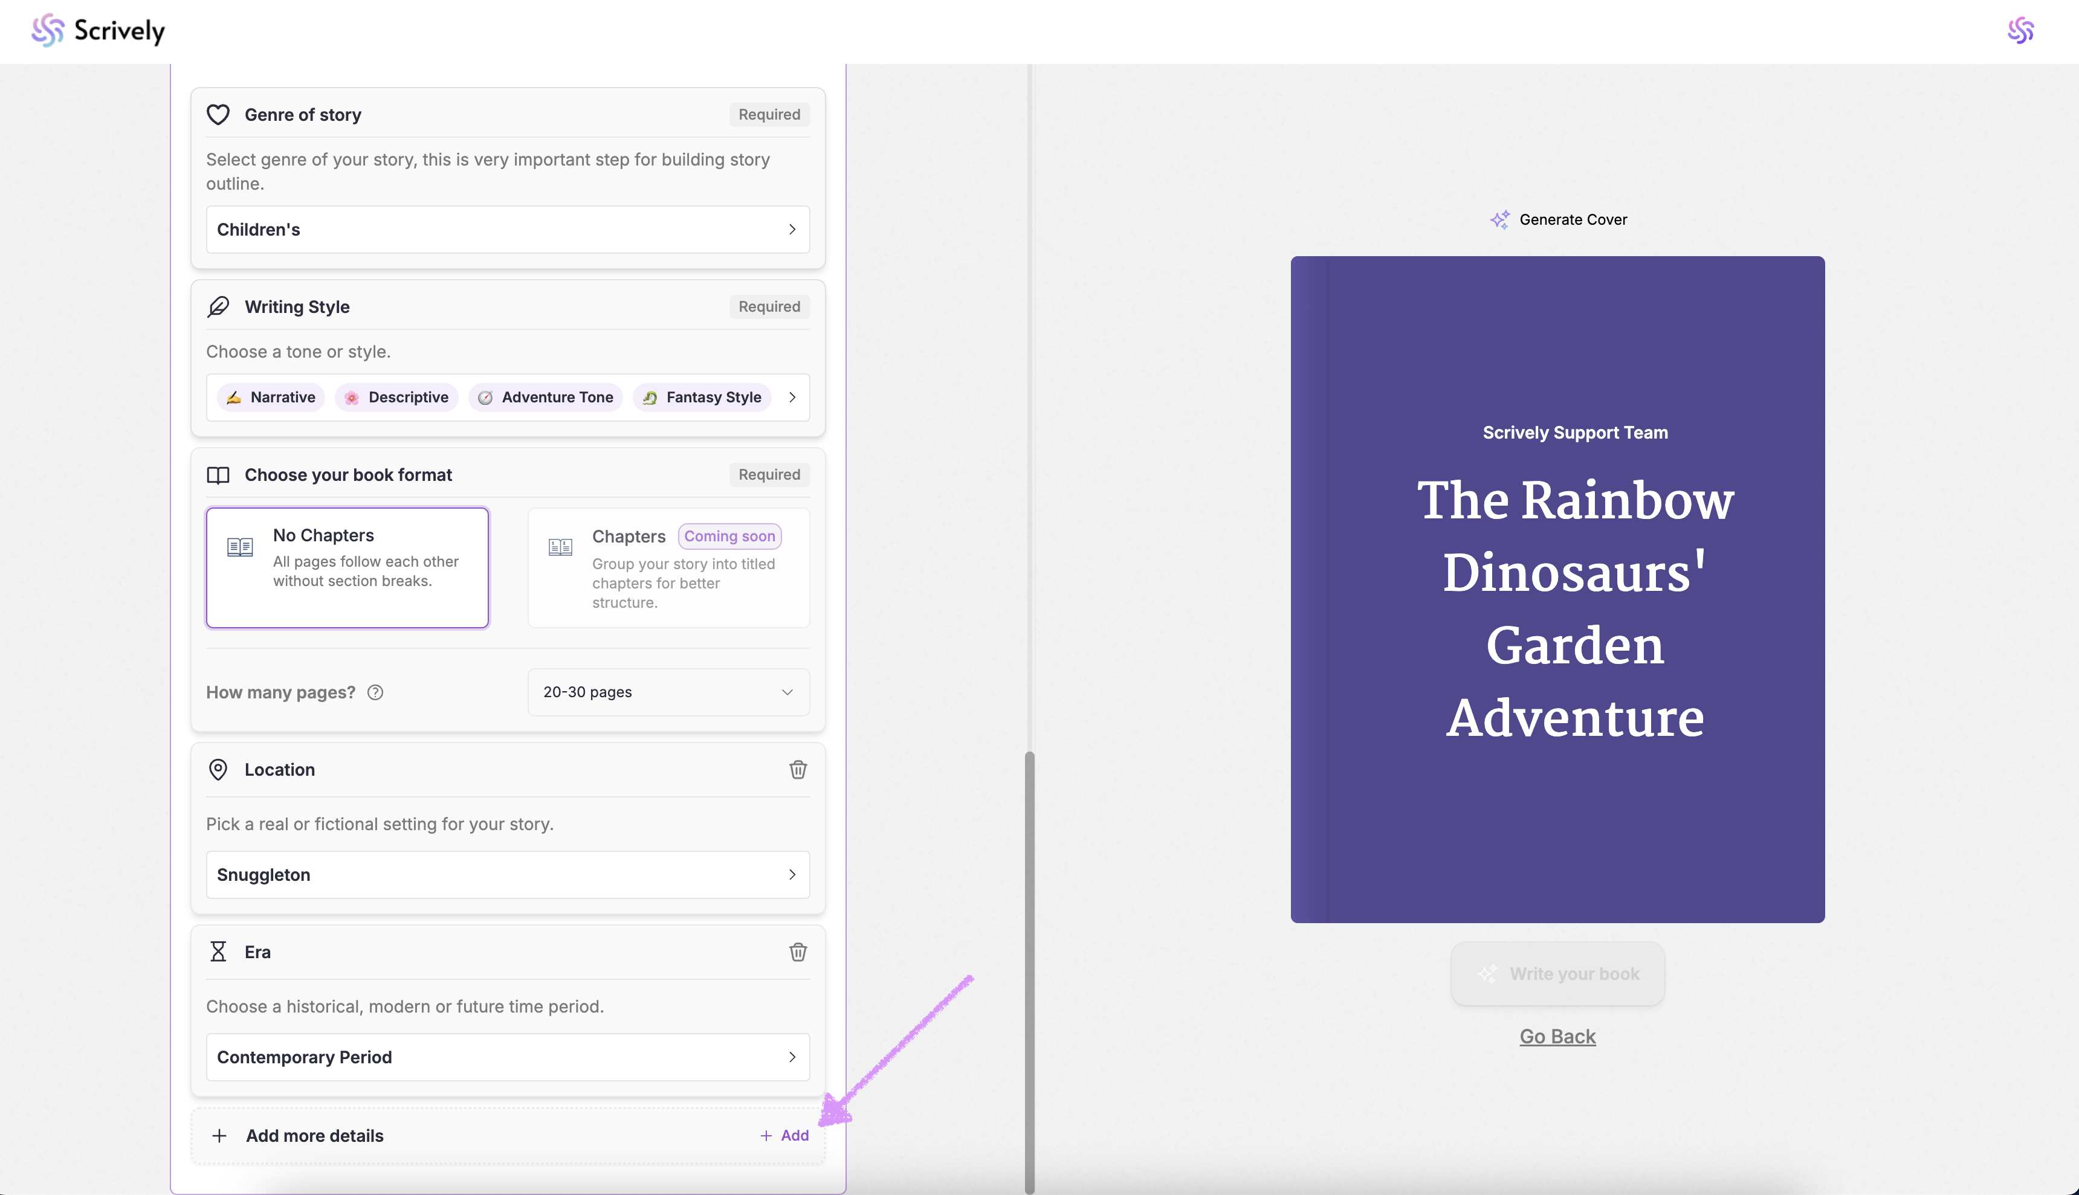Select the Chapters format option
The width and height of the screenshot is (2079, 1195).
click(668, 568)
